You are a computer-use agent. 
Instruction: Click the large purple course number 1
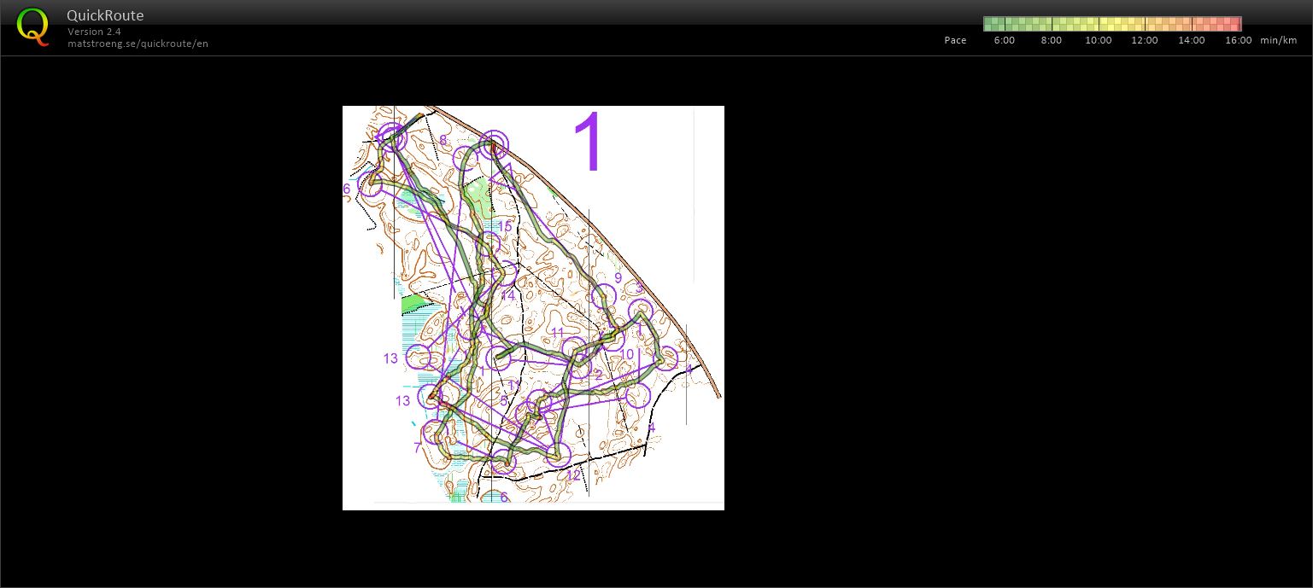click(589, 143)
